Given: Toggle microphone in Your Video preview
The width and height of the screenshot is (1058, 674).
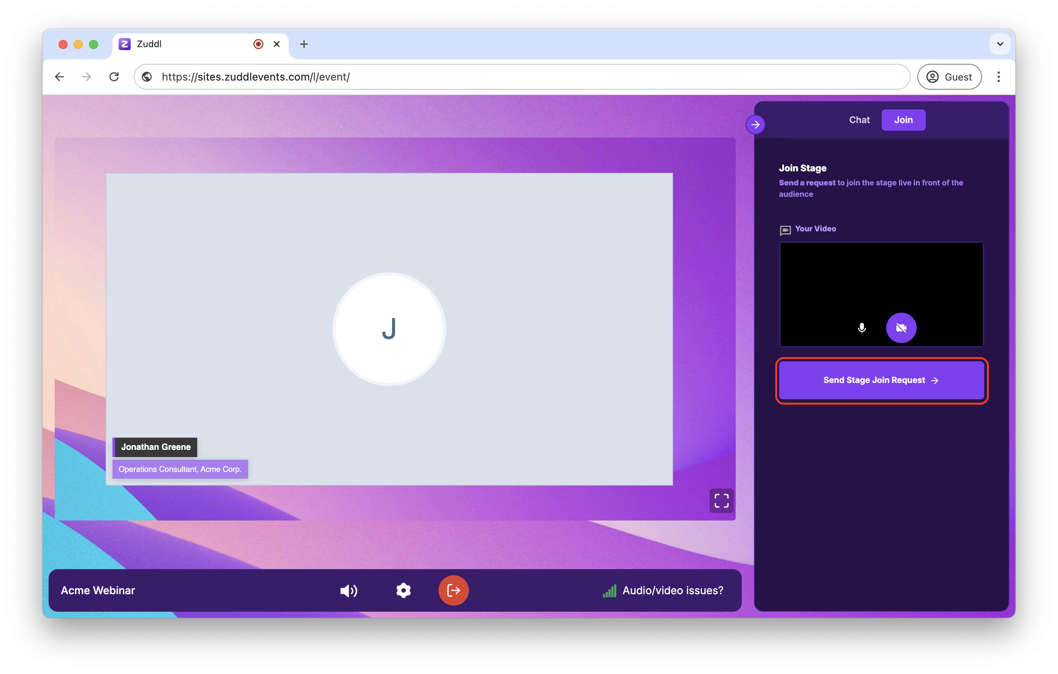Looking at the screenshot, I should 862,328.
